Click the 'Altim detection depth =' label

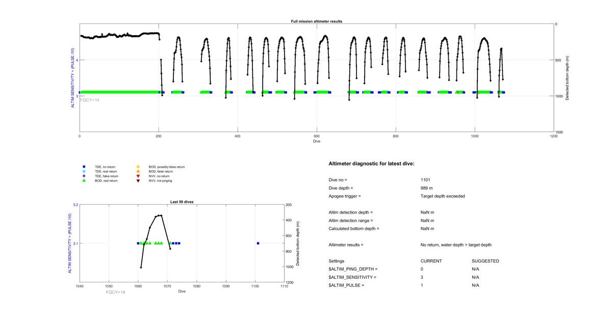pyautogui.click(x=351, y=213)
